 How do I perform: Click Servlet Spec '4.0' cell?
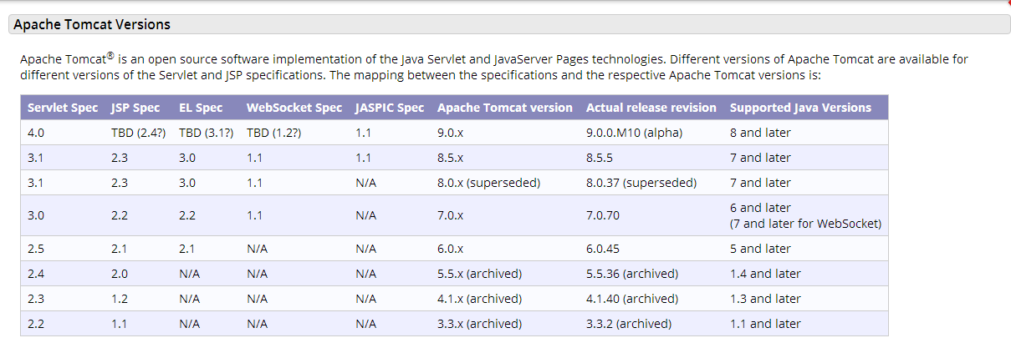[36, 133]
